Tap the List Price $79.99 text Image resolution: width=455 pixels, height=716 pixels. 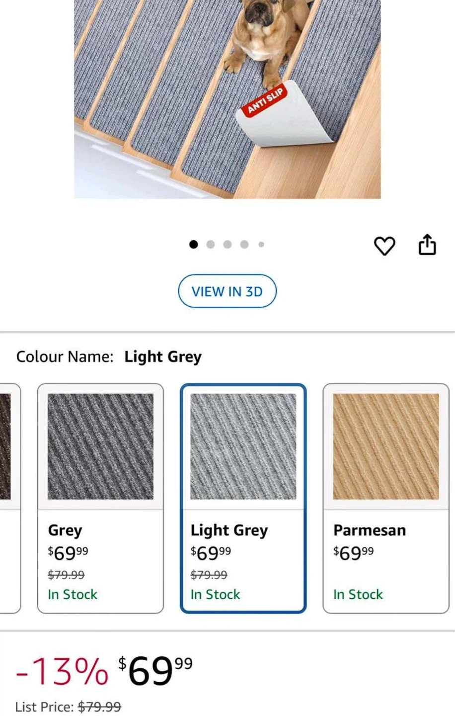coord(68,707)
